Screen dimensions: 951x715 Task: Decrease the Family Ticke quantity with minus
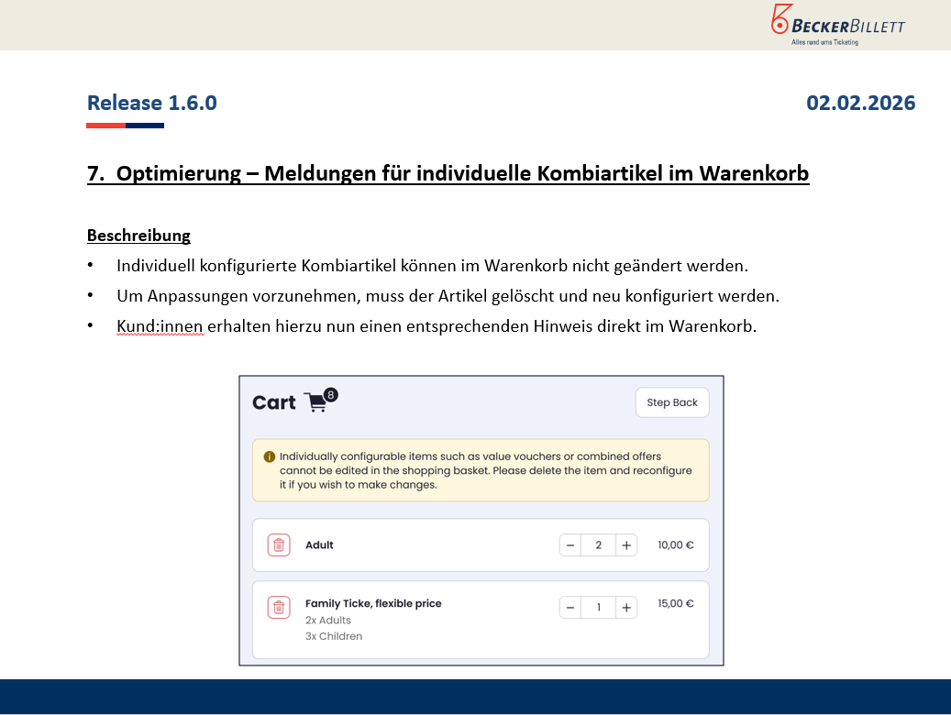(570, 607)
